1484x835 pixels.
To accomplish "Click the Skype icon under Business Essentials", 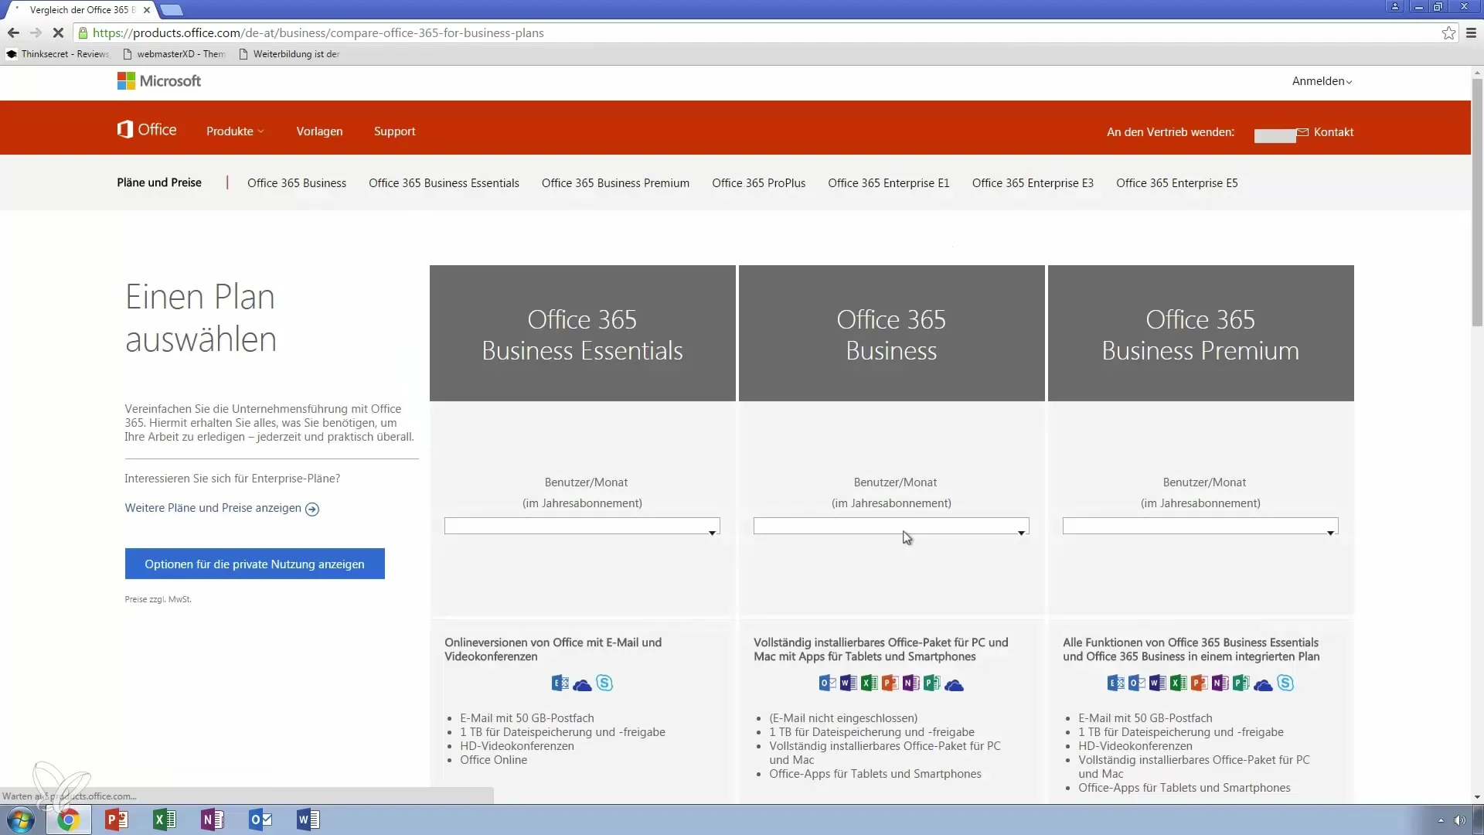I will pyautogui.click(x=604, y=683).
